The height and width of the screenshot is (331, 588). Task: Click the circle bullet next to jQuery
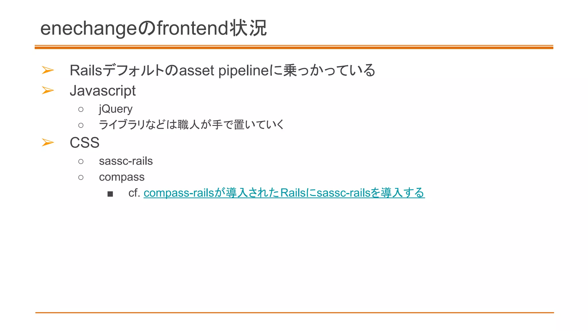tap(81, 109)
